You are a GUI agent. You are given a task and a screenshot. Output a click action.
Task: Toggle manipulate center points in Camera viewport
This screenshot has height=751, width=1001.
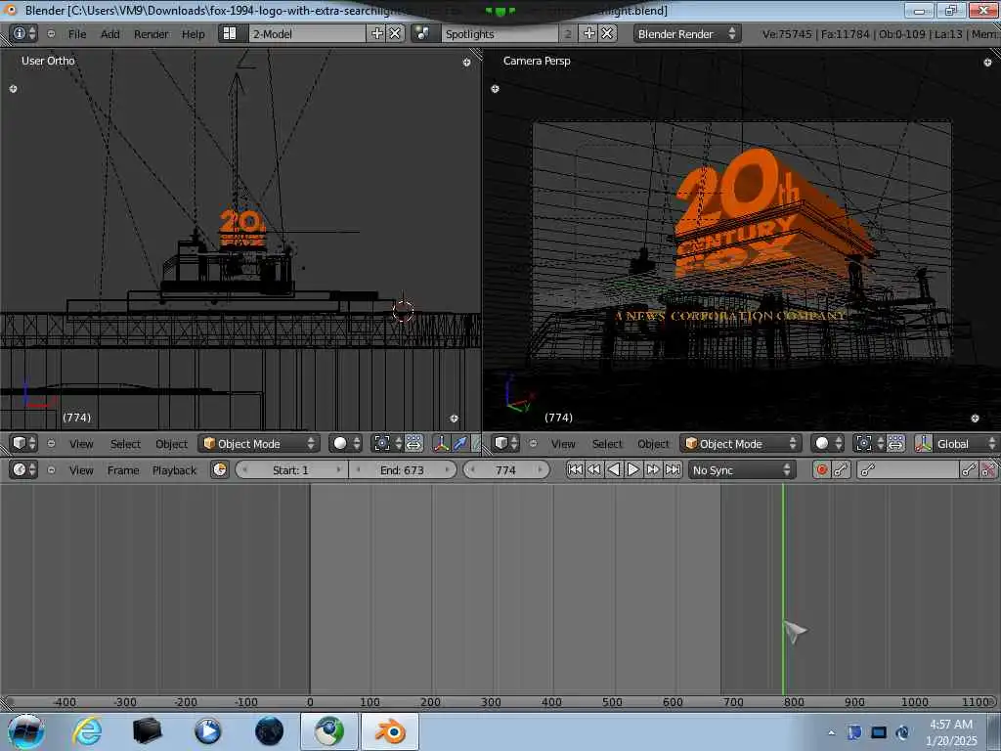click(895, 443)
